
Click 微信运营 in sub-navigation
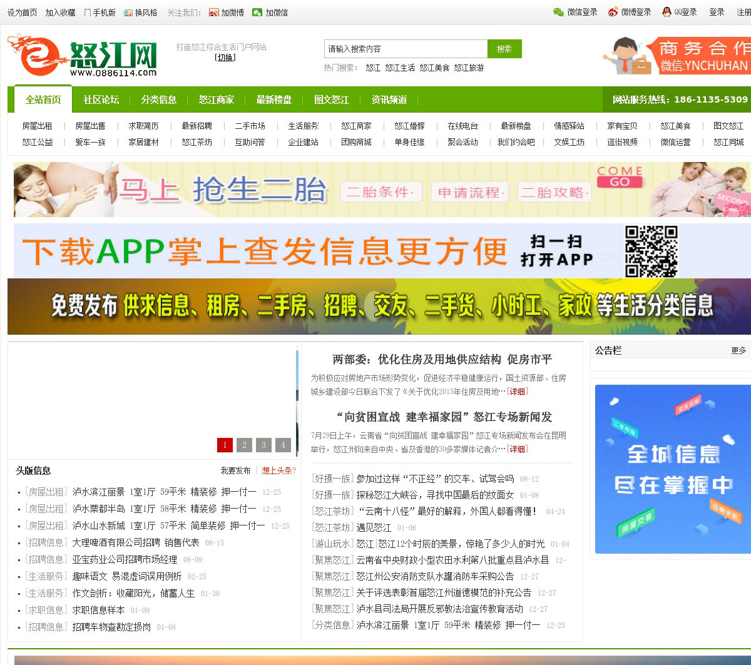(x=676, y=142)
